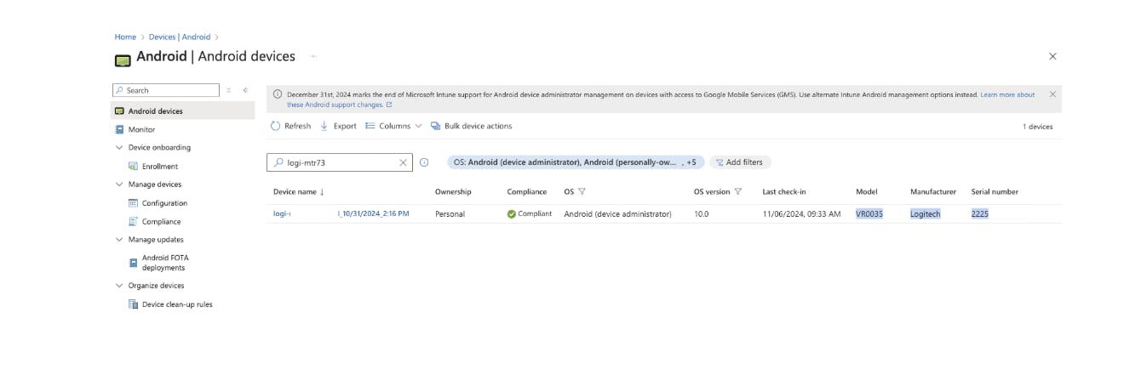
Task: Select Compliance in the sidebar
Action: click(x=161, y=222)
